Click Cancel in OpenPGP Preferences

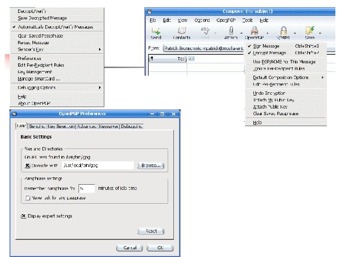point(130,248)
